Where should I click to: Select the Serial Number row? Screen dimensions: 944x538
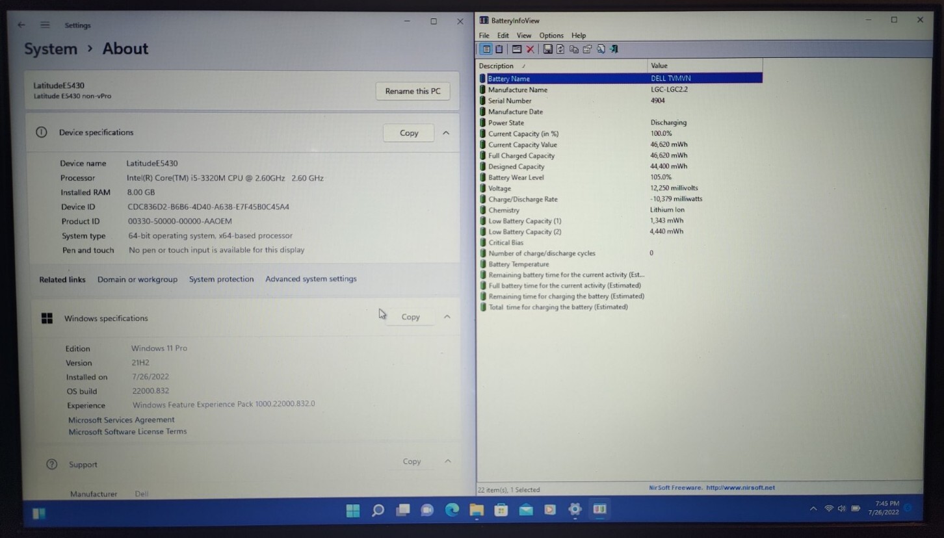(x=620, y=101)
